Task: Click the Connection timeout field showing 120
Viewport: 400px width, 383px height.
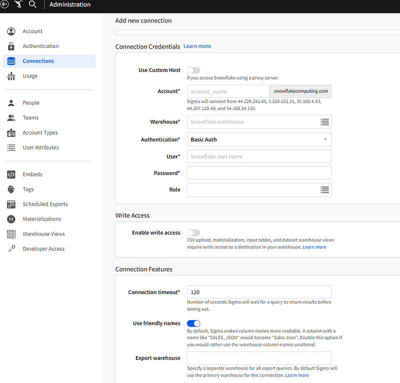Action: [x=259, y=292]
